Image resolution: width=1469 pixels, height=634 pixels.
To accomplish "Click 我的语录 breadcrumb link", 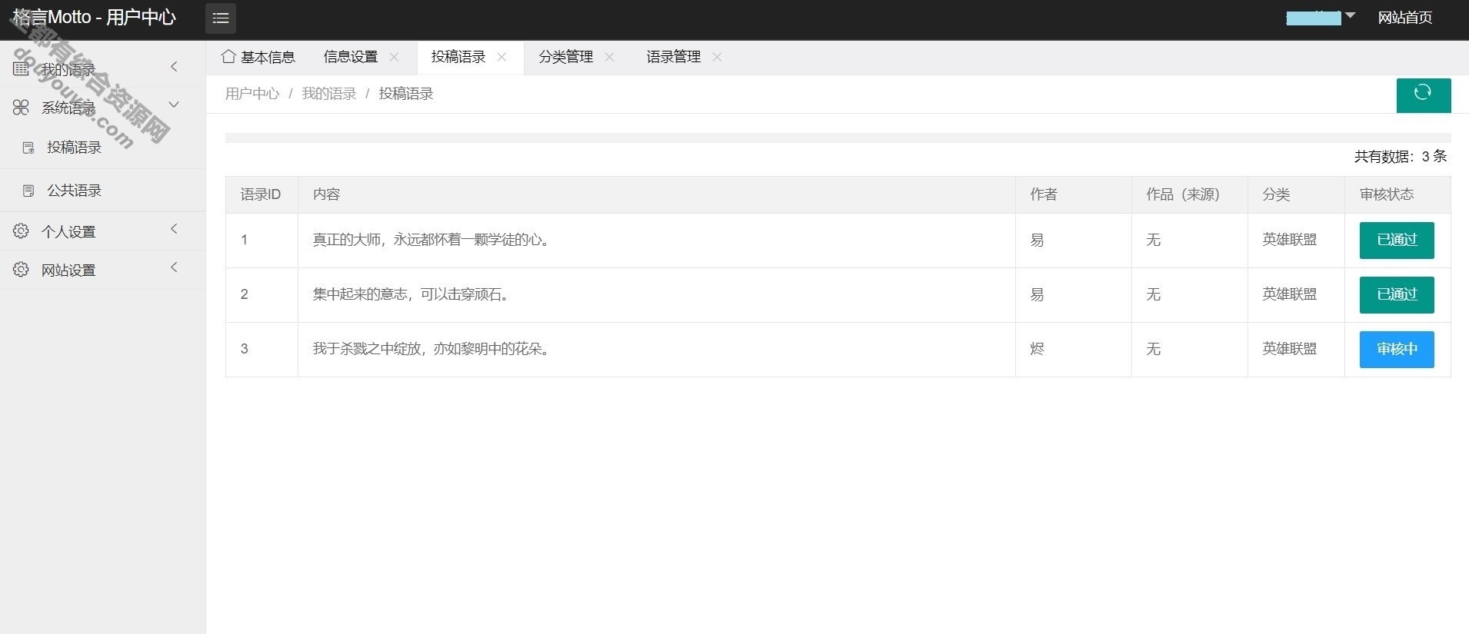I will tap(329, 94).
